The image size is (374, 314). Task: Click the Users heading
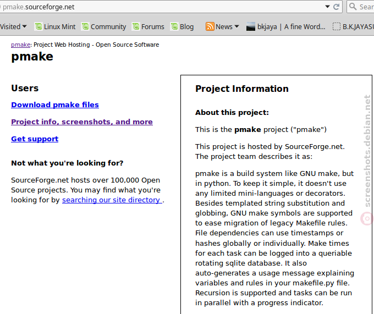25,88
